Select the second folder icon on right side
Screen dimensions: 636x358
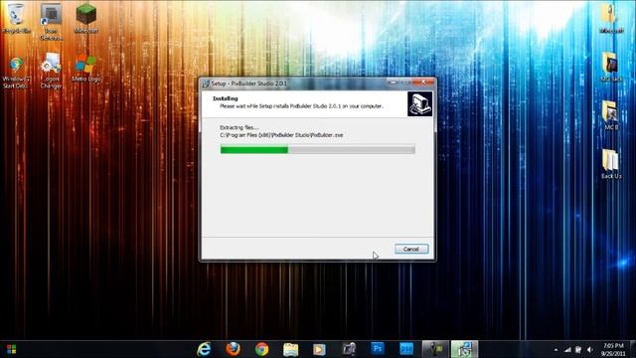coord(610,67)
